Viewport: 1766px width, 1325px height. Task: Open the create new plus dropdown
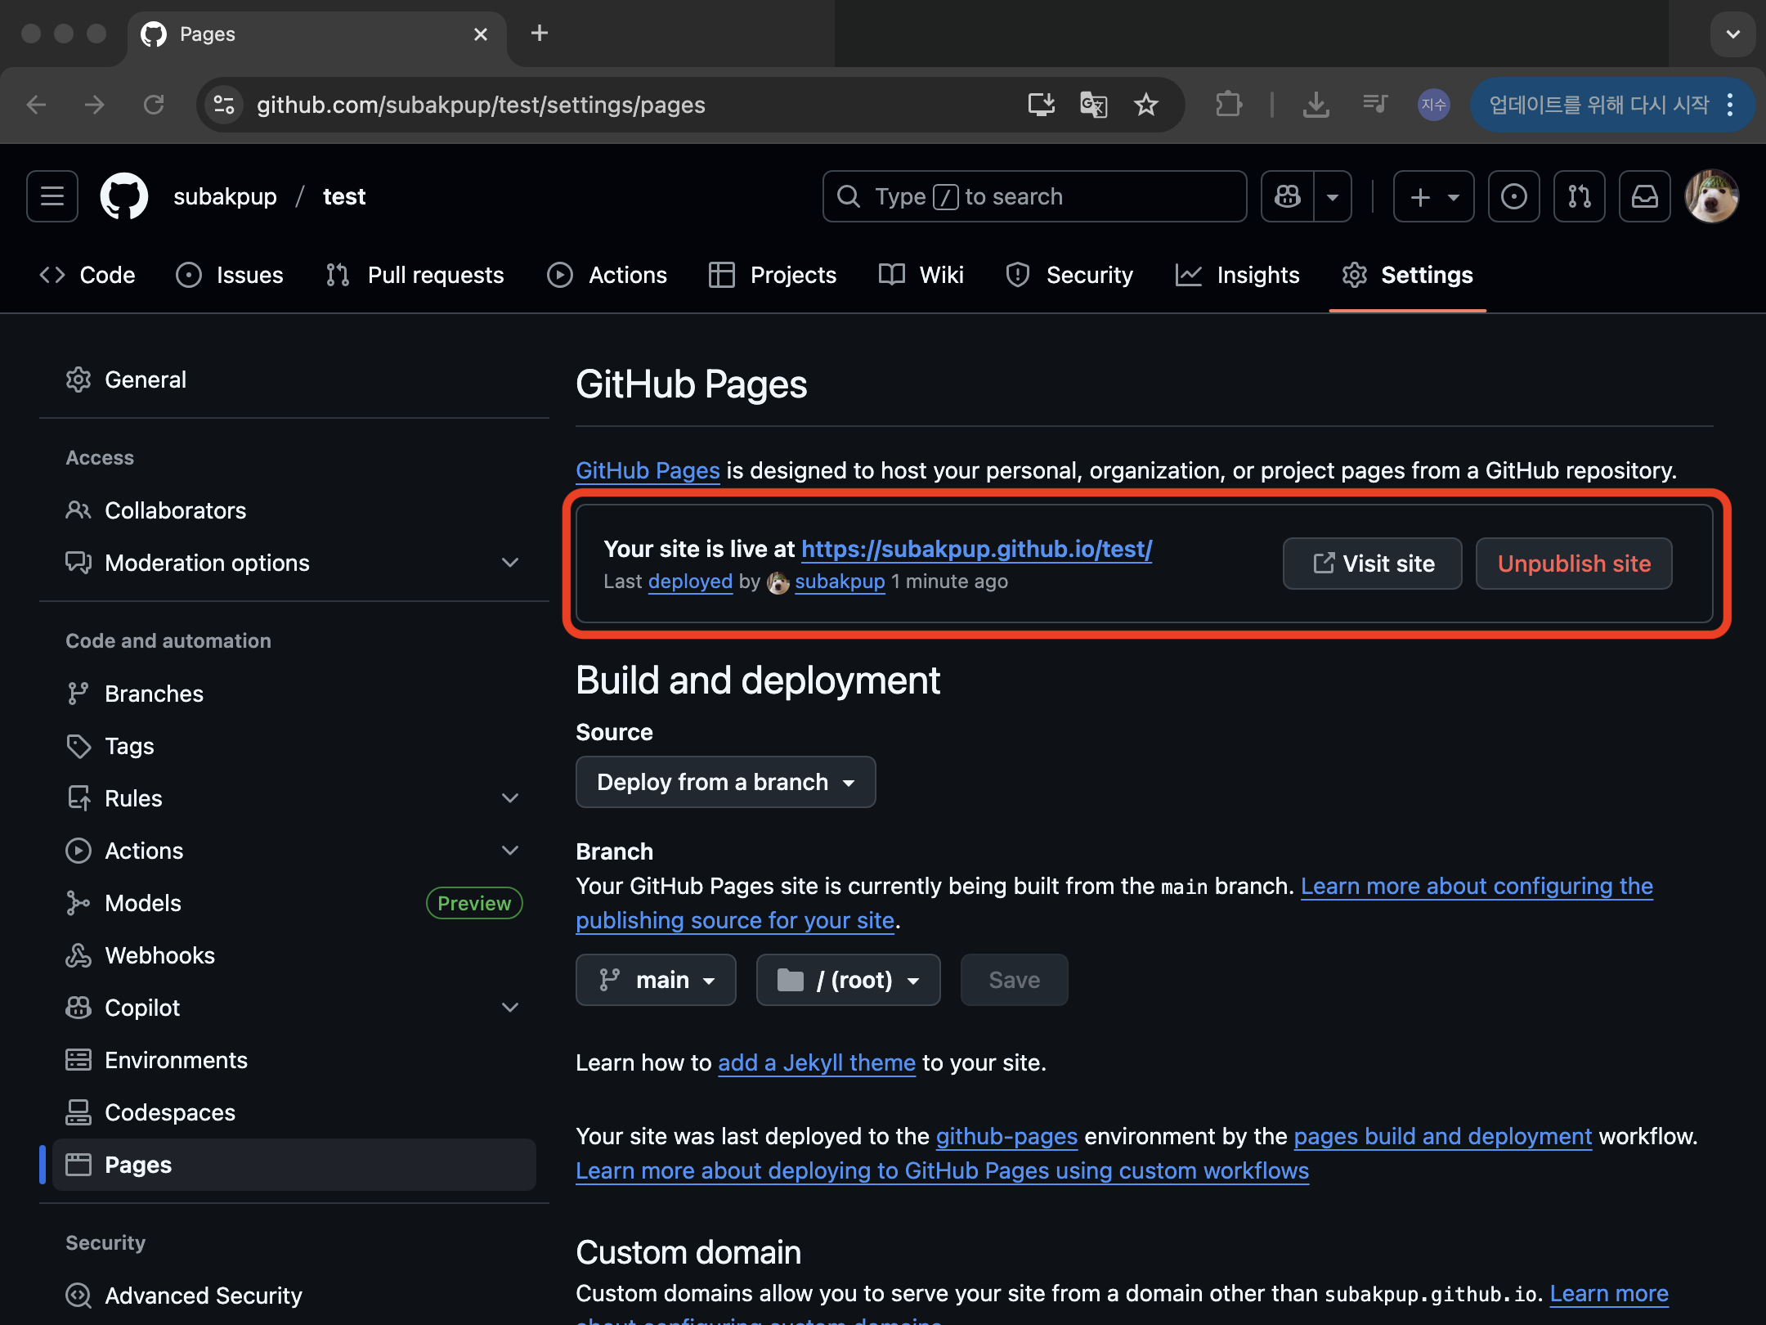[x=1433, y=196]
